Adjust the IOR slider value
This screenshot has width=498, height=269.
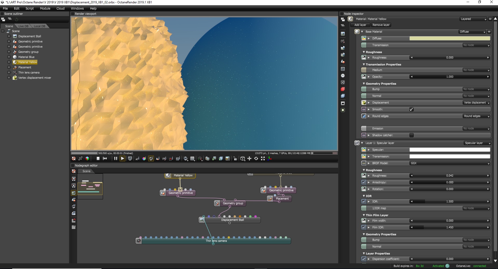point(450,201)
